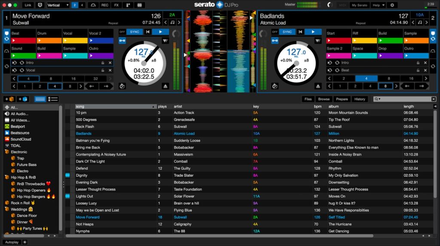
Task: Open search field options dropdown
Action: pyautogui.click(x=378, y=99)
